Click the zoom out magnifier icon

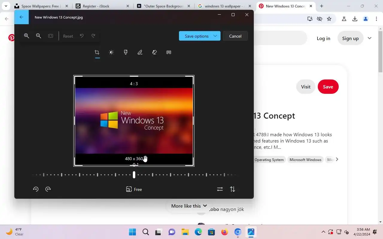pyautogui.click(x=39, y=36)
